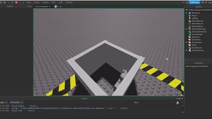Viewport: 212px width, 119px height.
Task: Click the circular info icon next to Collaborate
Action: coord(202,2)
